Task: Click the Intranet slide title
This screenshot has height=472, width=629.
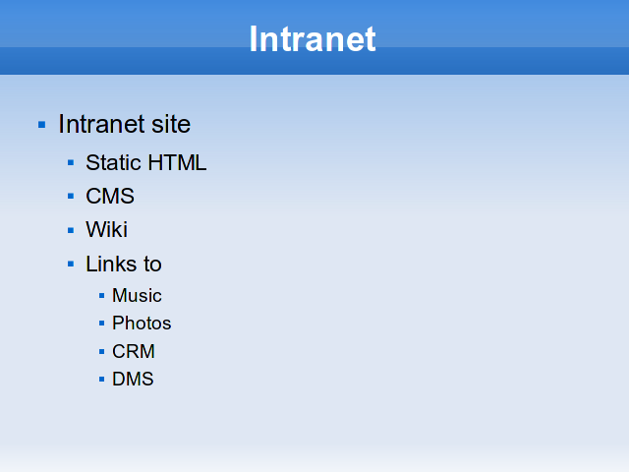Action: (313, 39)
